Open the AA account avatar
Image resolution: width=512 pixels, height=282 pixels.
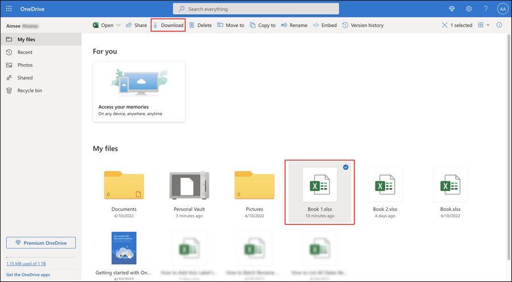pyautogui.click(x=502, y=9)
